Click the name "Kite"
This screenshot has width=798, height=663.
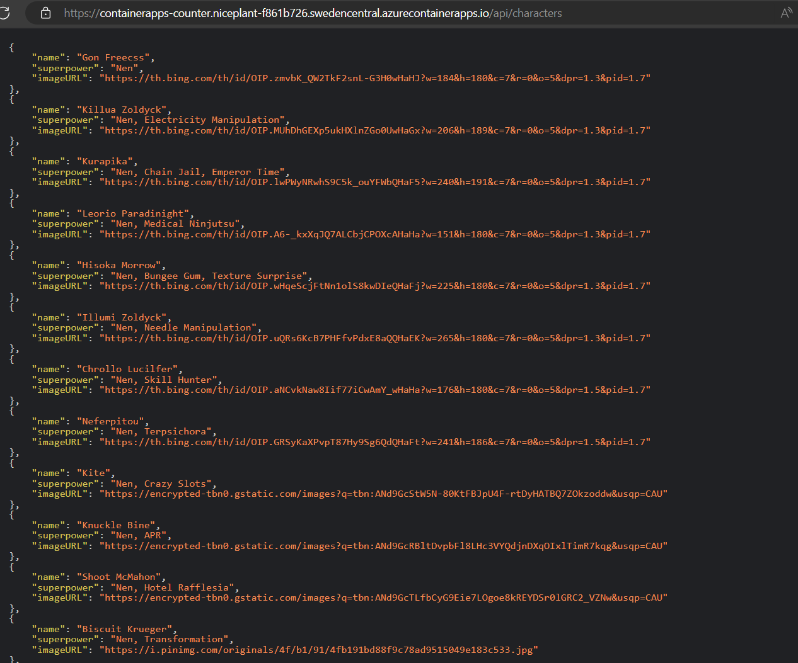point(94,473)
